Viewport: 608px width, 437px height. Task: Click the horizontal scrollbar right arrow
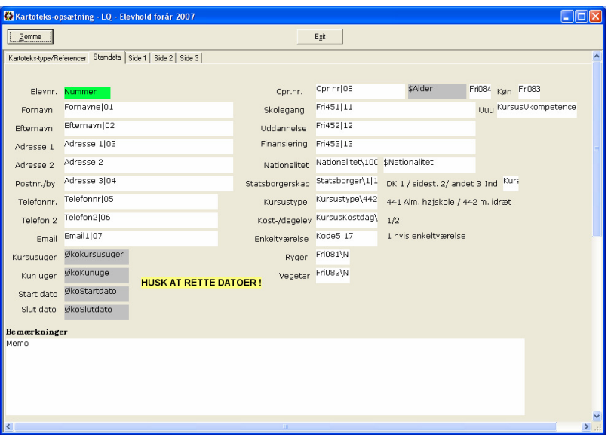pos(586,426)
